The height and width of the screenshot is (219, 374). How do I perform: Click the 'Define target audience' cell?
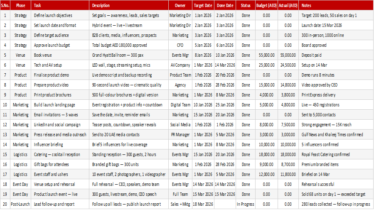click(60, 35)
